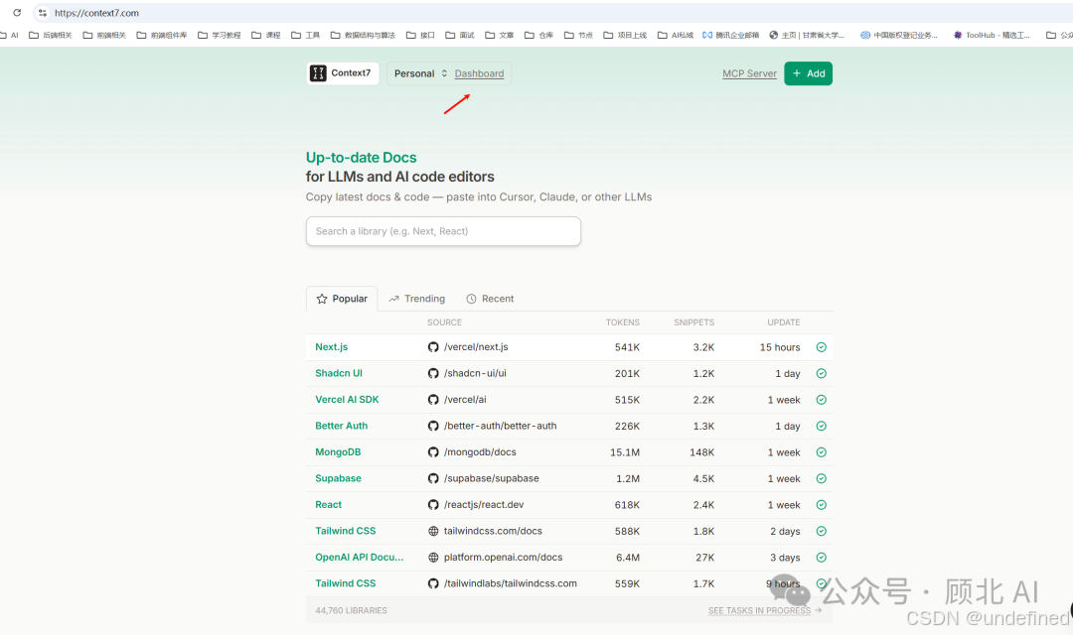Click GitHub icon beside /vercel/ai
The width and height of the screenshot is (1073, 635).
(433, 400)
